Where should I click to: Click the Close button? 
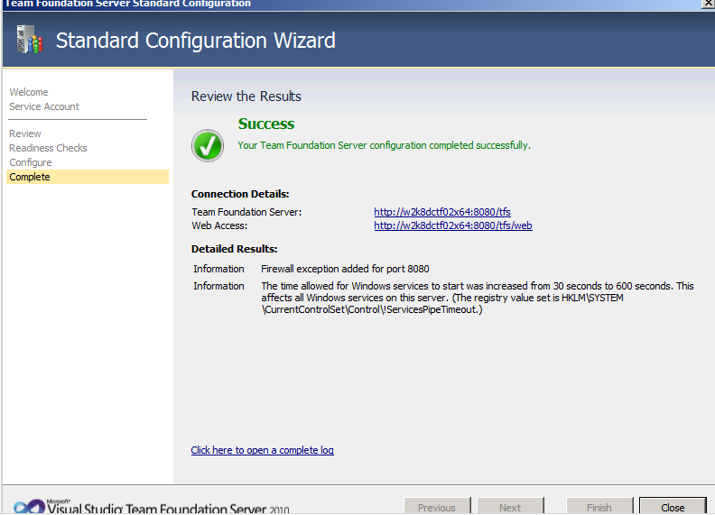(x=673, y=507)
